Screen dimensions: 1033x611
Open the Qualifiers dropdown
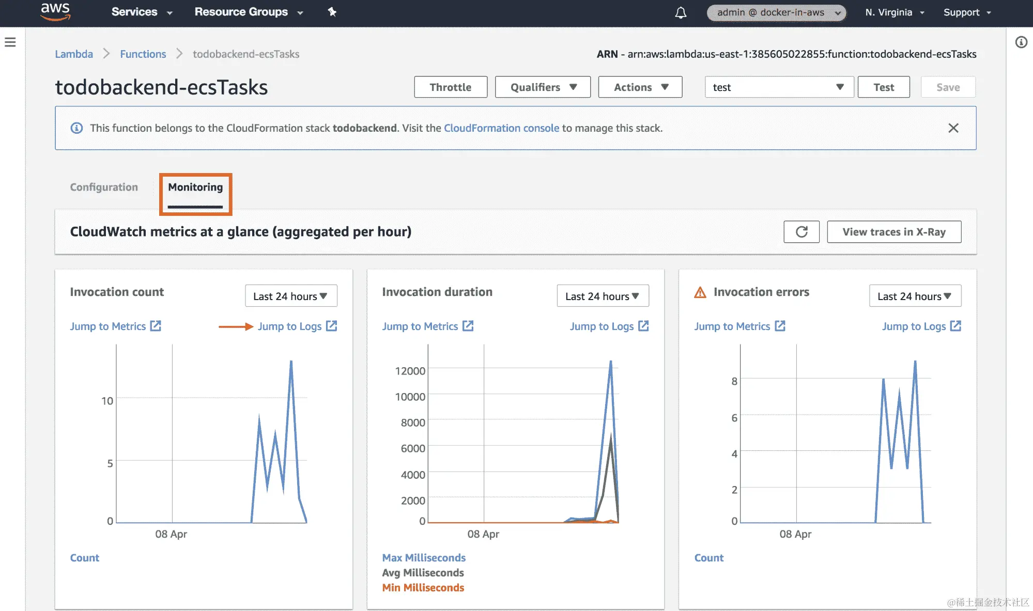tap(543, 87)
